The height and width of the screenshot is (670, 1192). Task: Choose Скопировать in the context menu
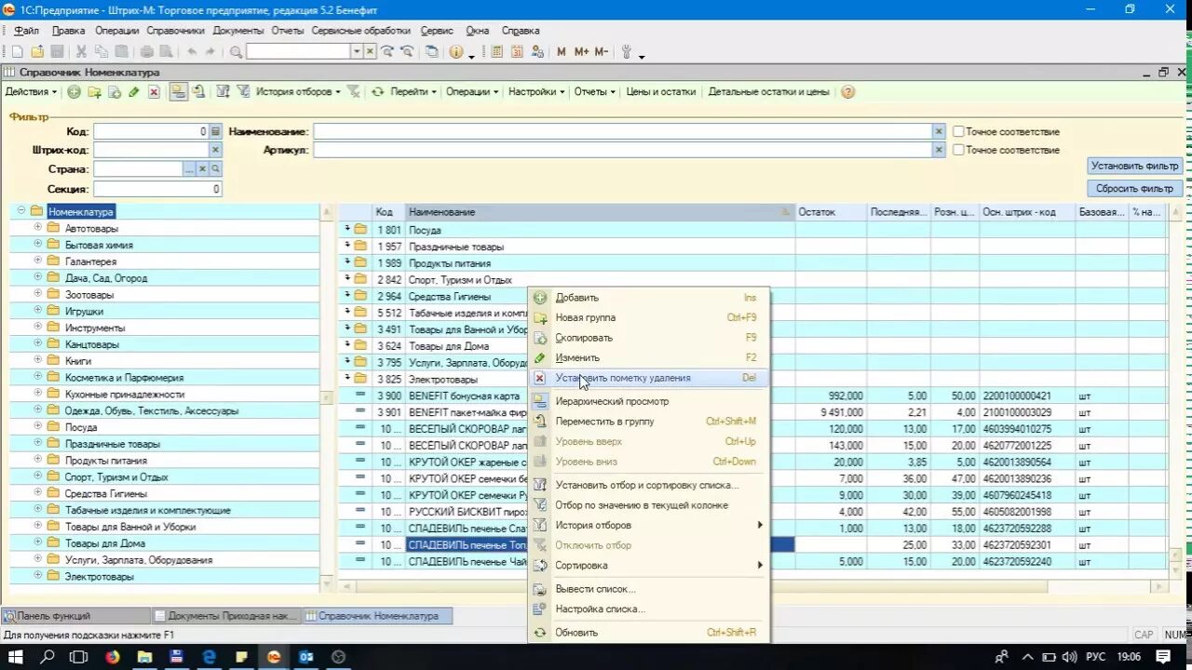click(649, 338)
